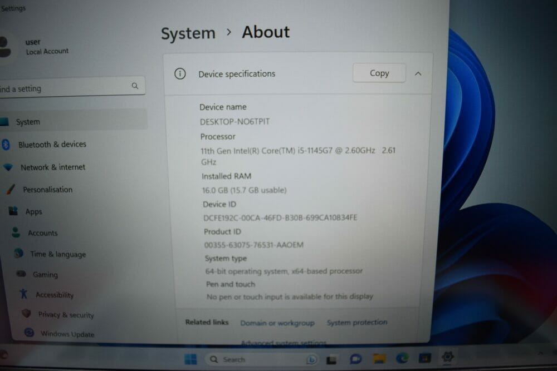Open Task View on the taskbar

[331, 360]
